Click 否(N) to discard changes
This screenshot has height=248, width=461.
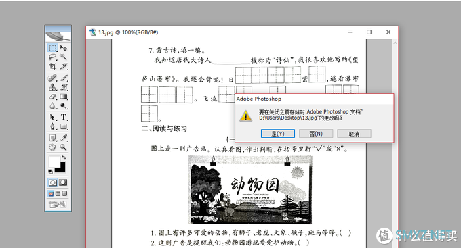[x=316, y=134]
